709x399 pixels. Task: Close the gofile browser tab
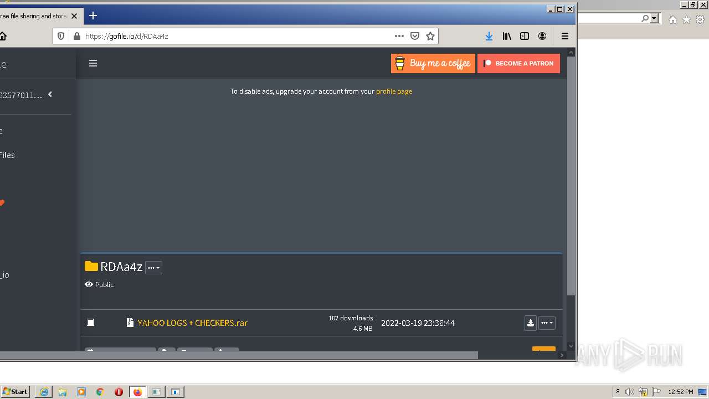[74, 16]
